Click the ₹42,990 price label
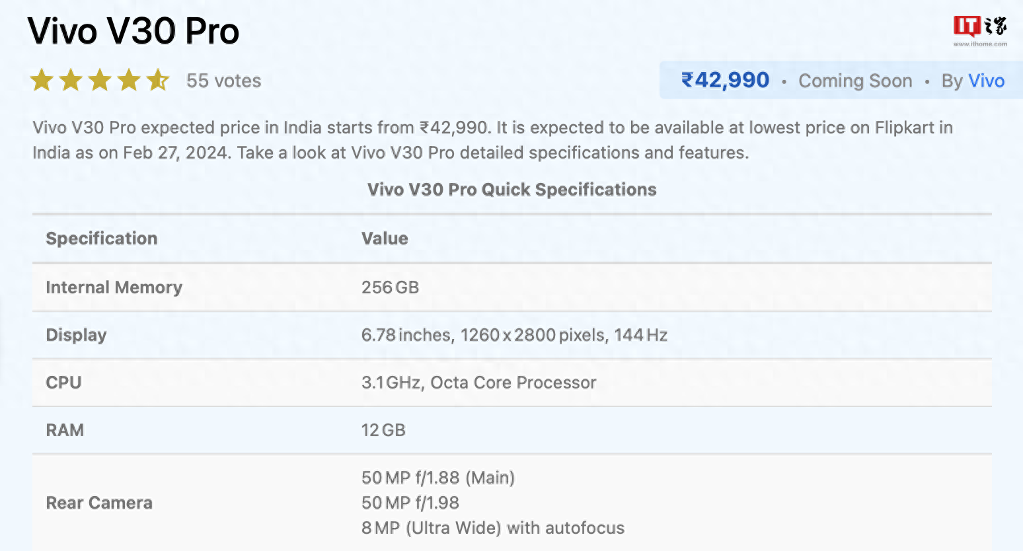The width and height of the screenshot is (1023, 551). pyautogui.click(x=725, y=81)
